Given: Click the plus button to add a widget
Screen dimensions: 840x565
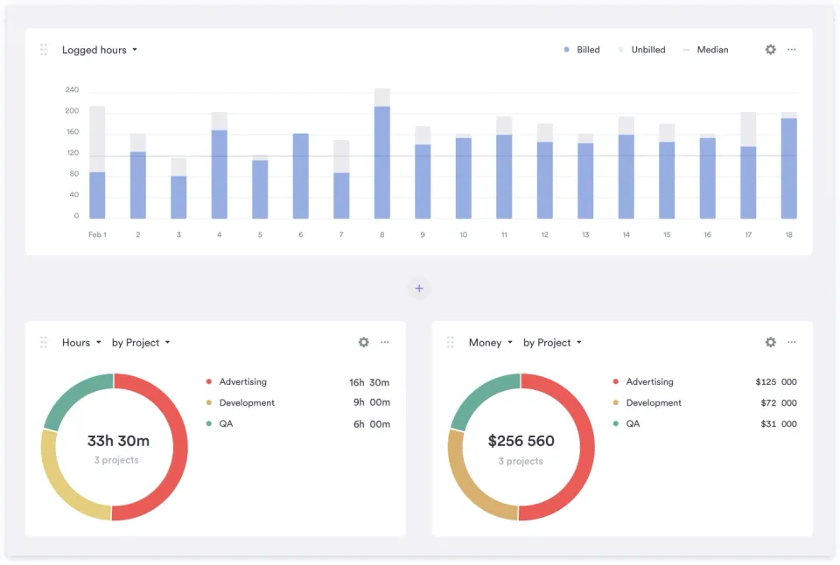Looking at the screenshot, I should [419, 289].
